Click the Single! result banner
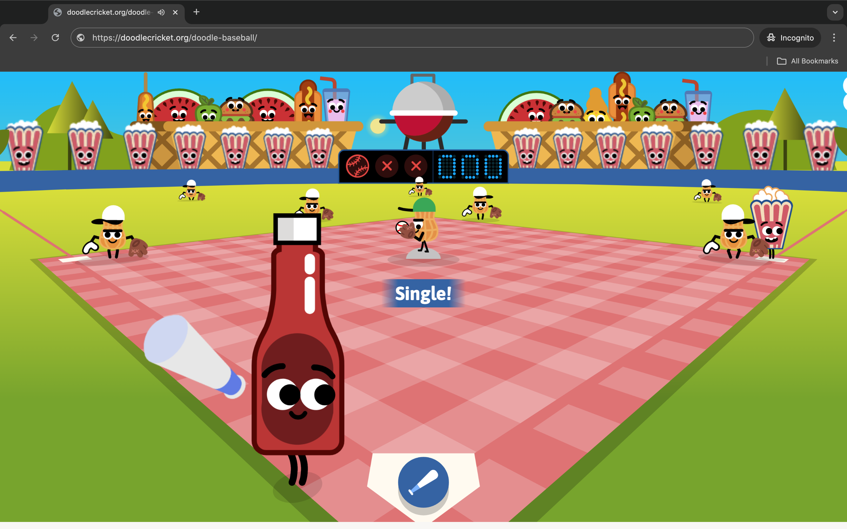 point(423,294)
